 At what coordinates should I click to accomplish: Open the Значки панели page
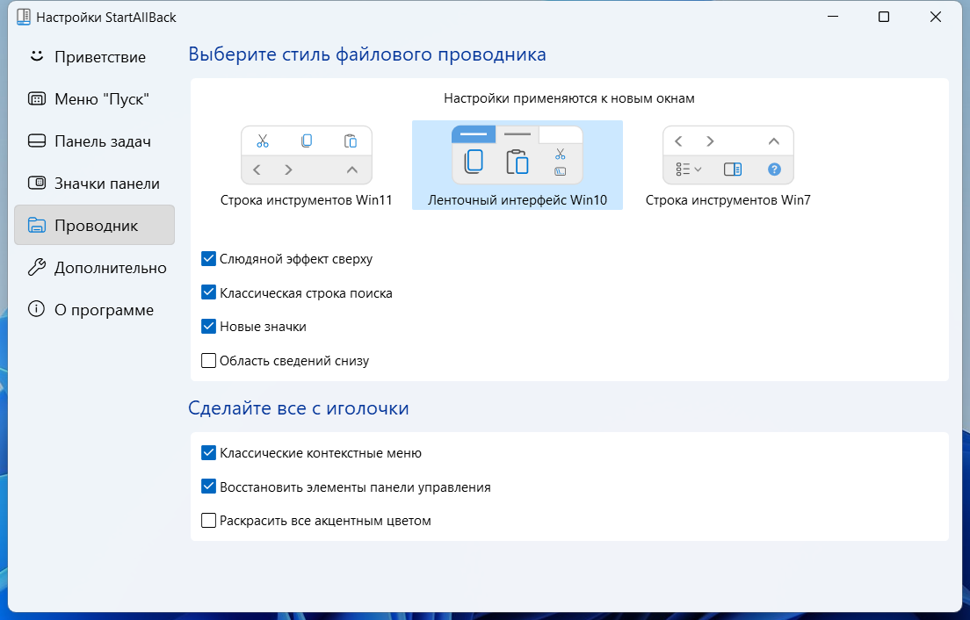94,183
